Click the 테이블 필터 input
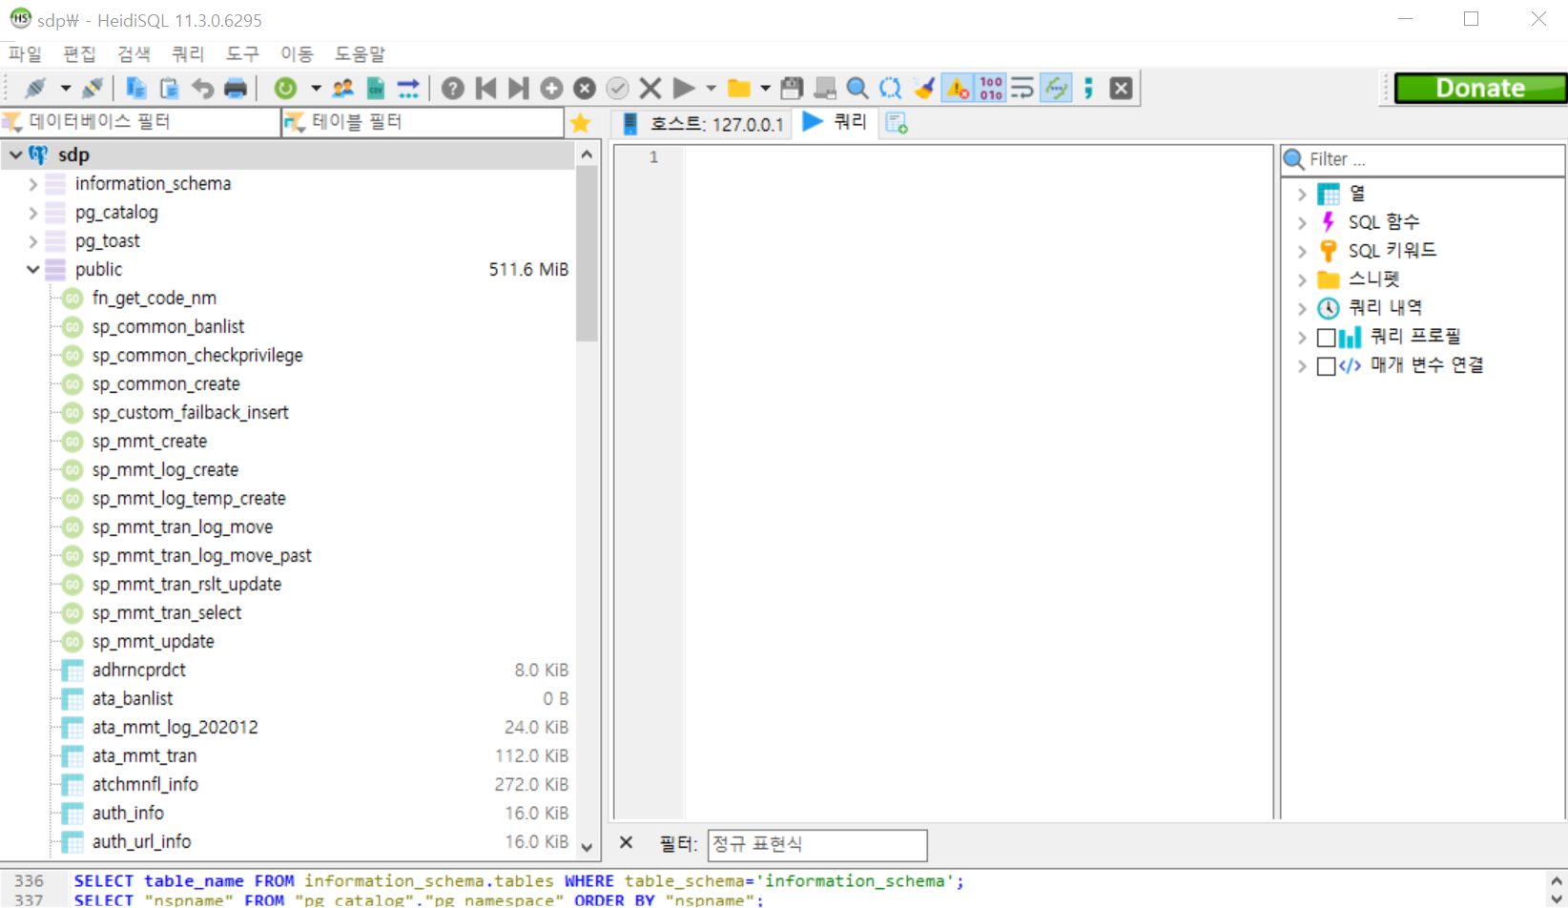Viewport: 1568px width, 908px height. point(424,122)
